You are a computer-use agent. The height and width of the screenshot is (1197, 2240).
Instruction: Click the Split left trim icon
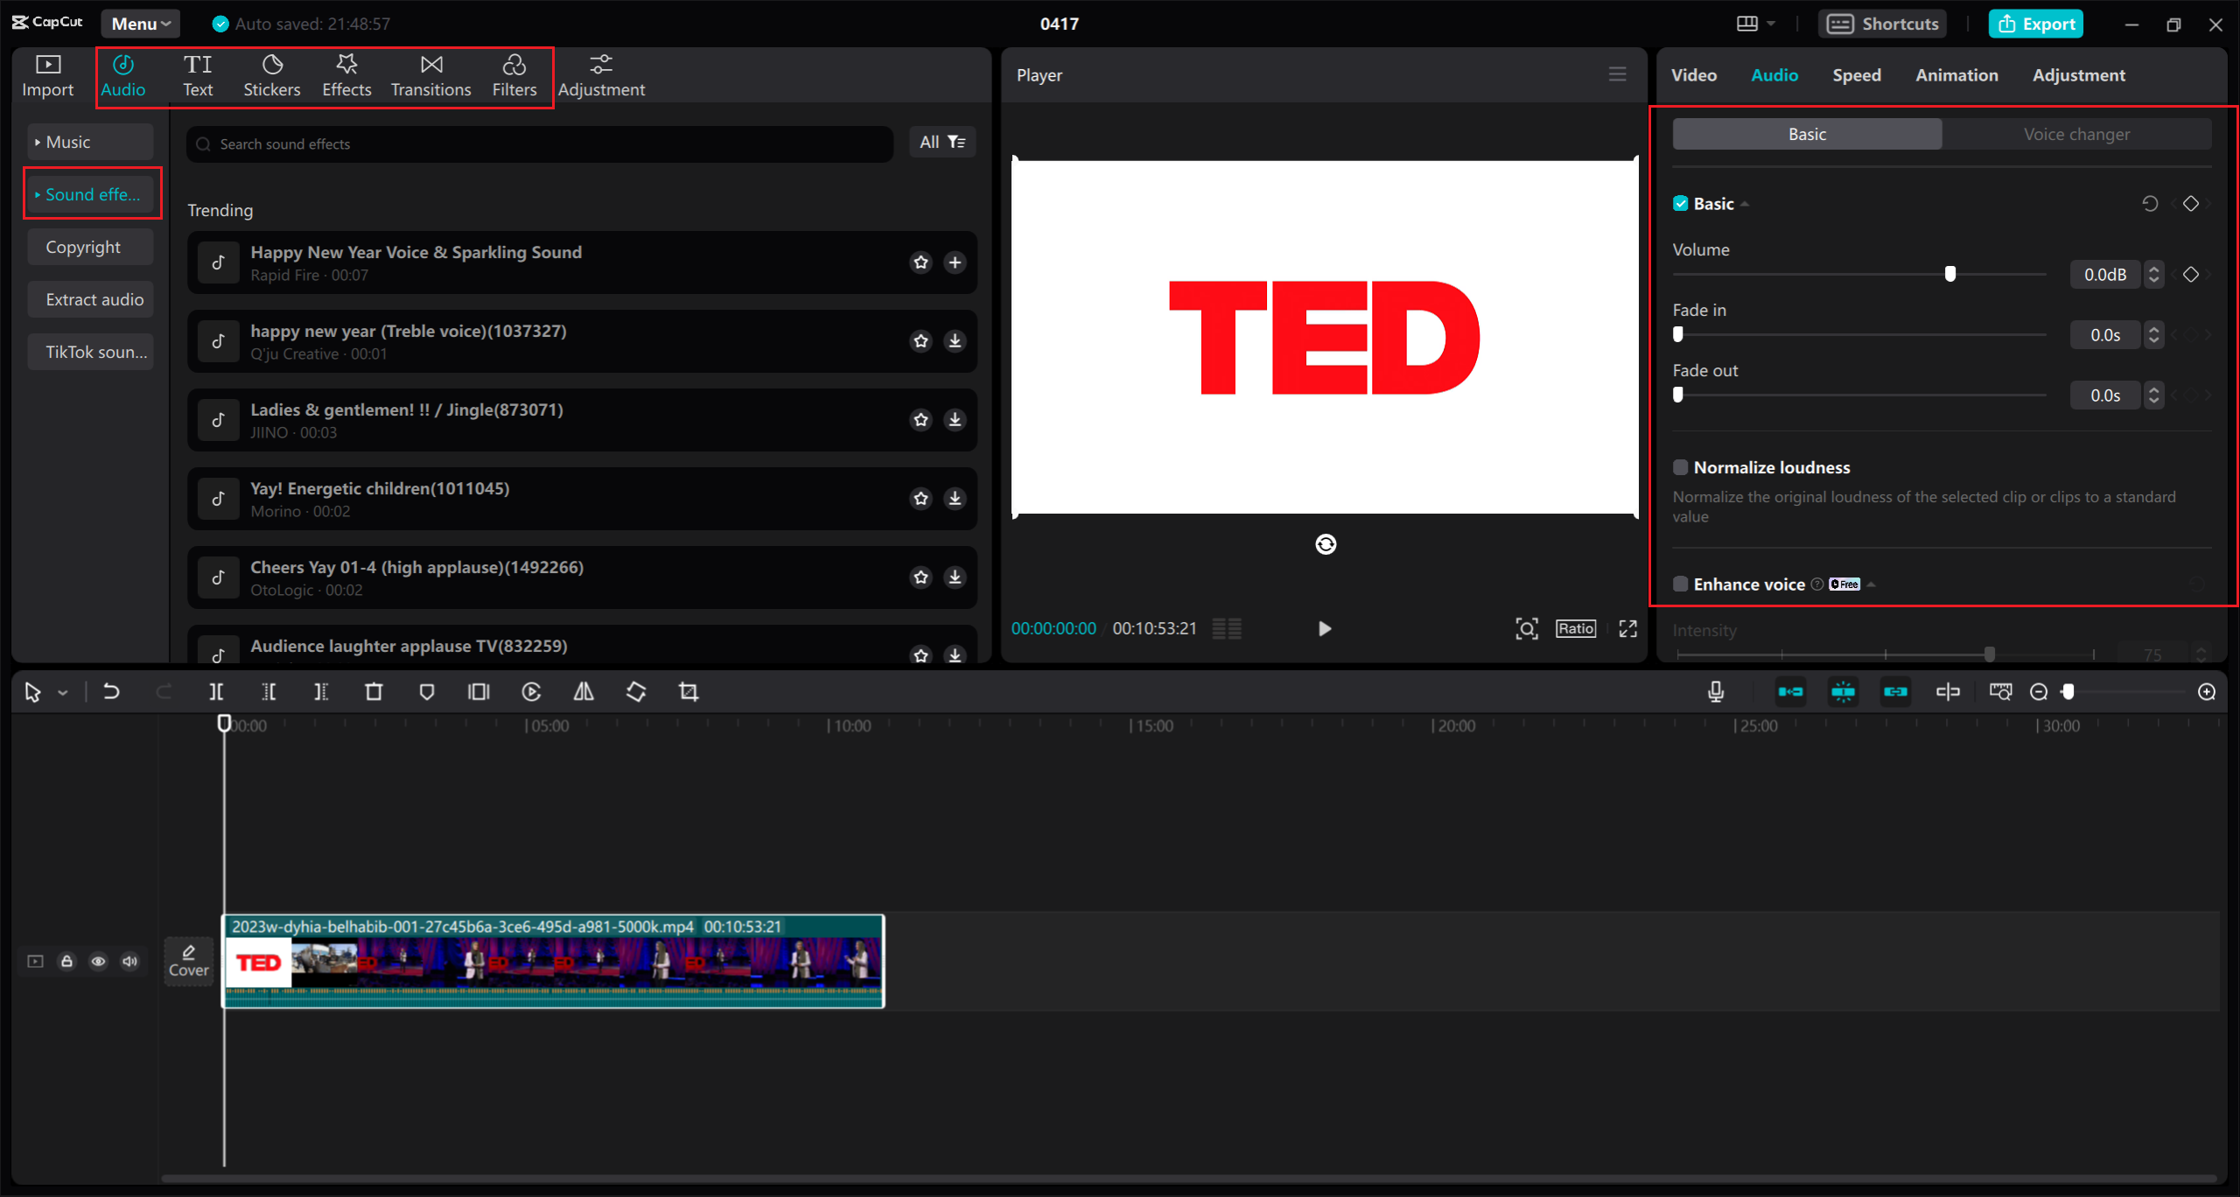point(269,692)
